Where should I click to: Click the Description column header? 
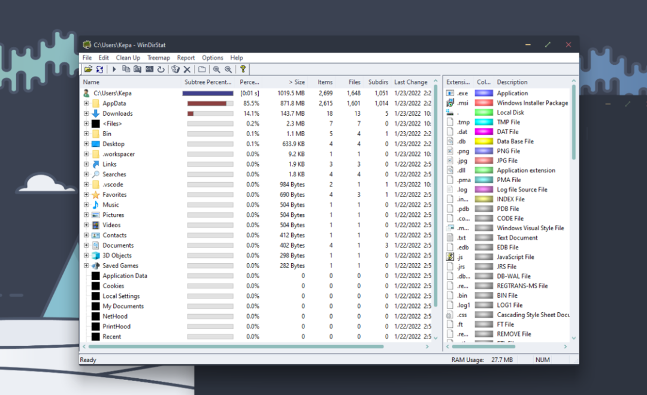pos(512,82)
